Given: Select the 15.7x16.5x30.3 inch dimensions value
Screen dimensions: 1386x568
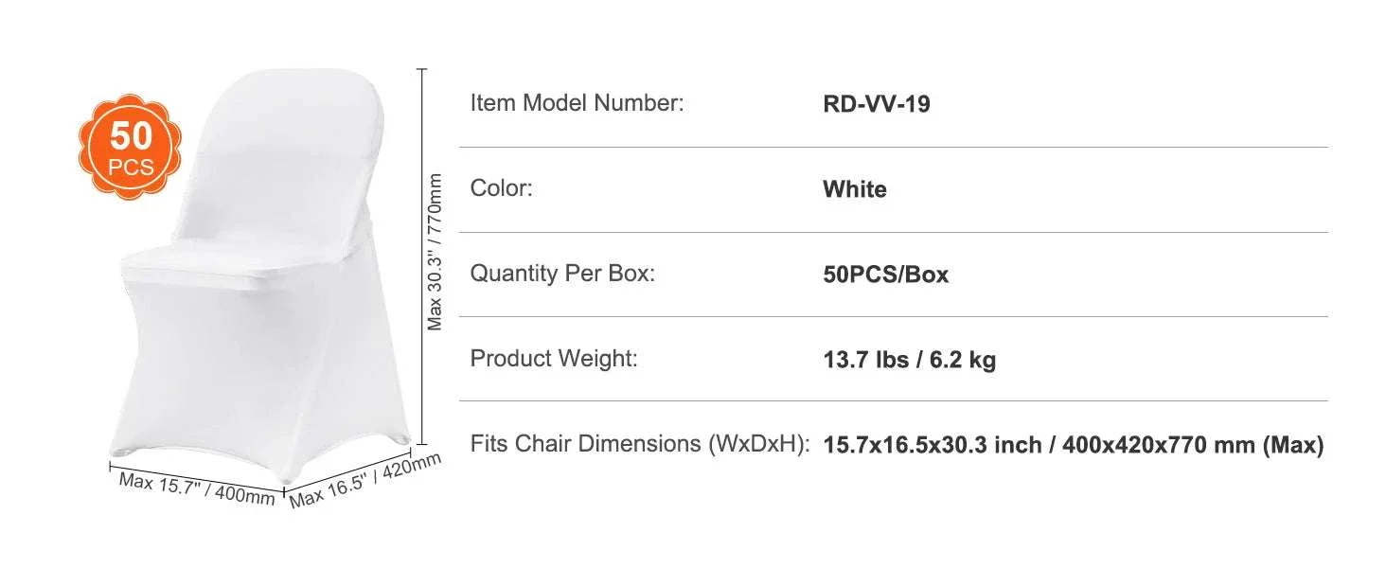Looking at the screenshot, I should click(x=1074, y=444).
